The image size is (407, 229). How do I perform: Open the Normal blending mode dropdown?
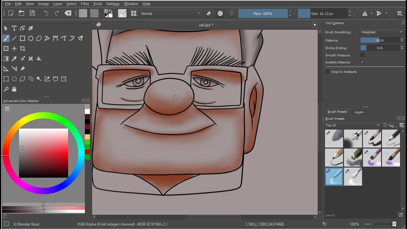click(171, 13)
